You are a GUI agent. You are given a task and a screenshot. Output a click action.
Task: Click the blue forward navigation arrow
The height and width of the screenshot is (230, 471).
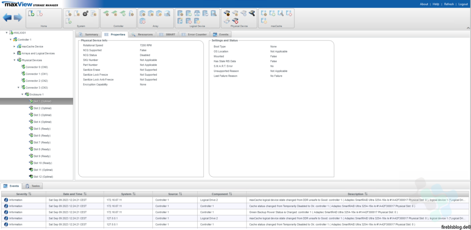pyautogui.click(x=18, y=17)
